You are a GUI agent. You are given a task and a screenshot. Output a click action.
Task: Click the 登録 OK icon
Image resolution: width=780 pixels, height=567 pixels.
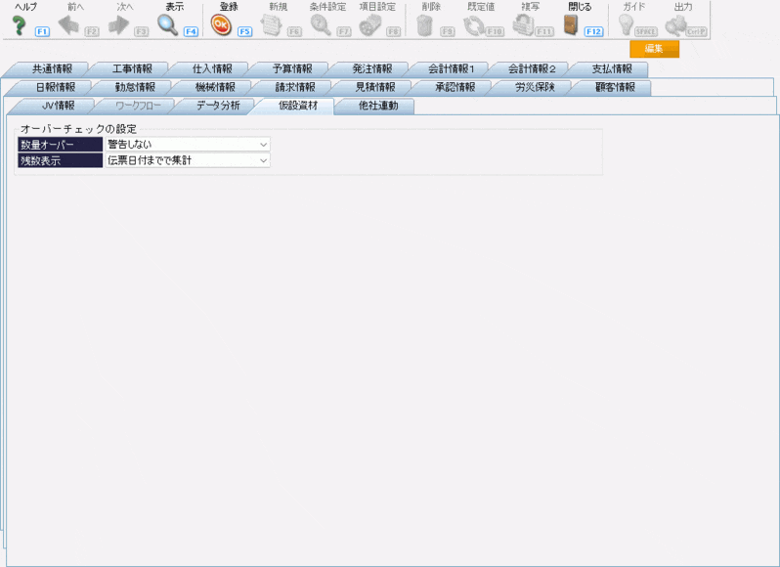pyautogui.click(x=221, y=25)
